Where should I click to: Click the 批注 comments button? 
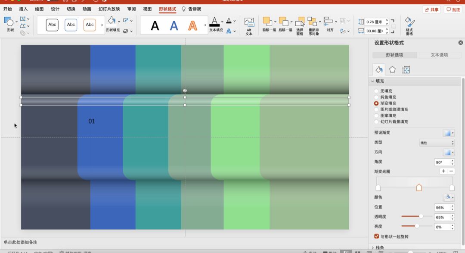point(453,9)
